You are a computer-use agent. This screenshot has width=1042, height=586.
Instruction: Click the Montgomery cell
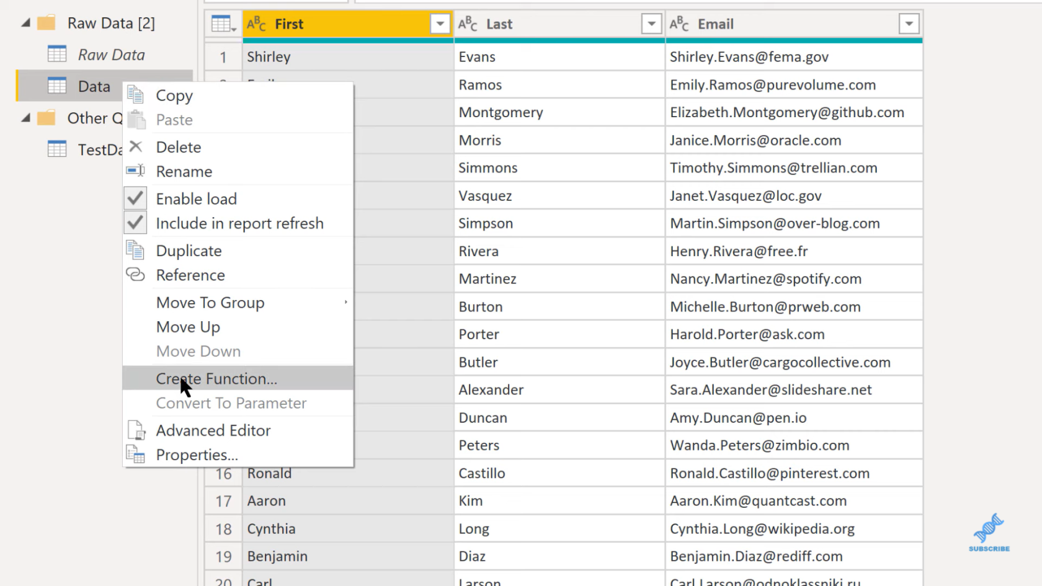click(559, 112)
